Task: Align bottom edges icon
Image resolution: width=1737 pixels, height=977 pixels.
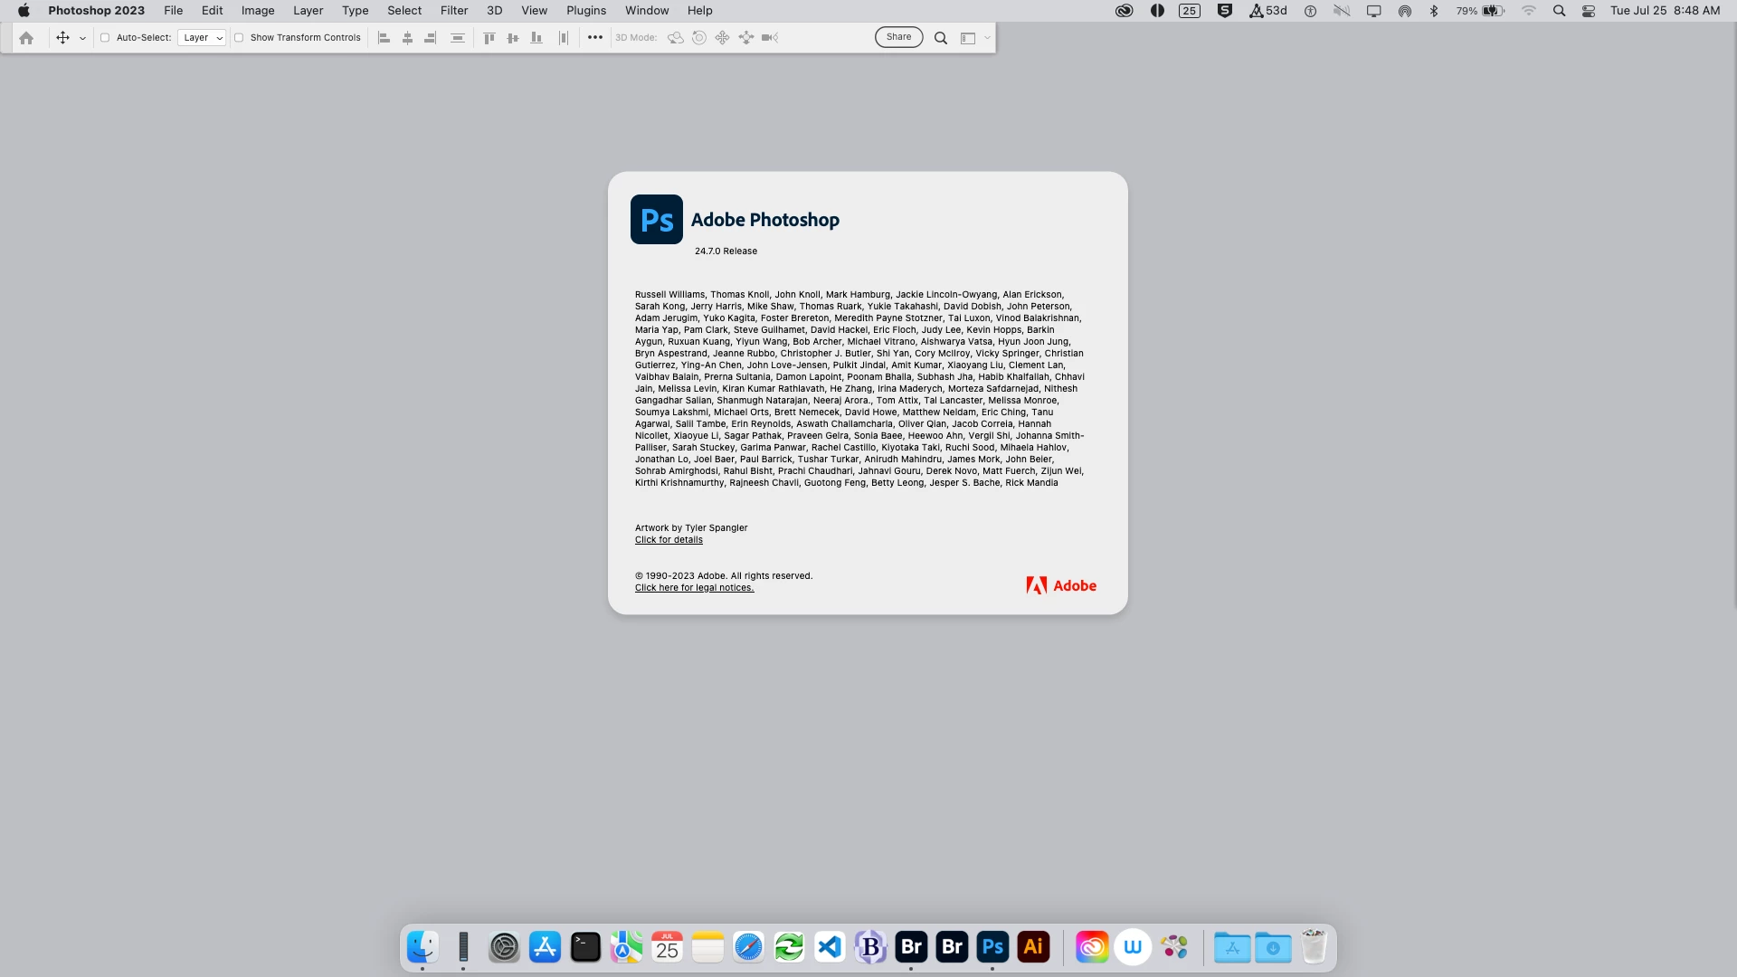Action: point(536,38)
